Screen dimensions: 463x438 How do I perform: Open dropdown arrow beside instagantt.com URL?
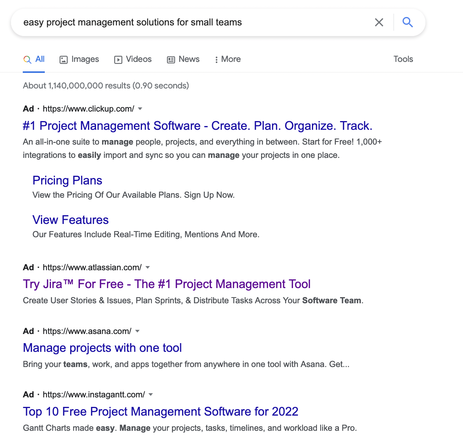click(151, 395)
